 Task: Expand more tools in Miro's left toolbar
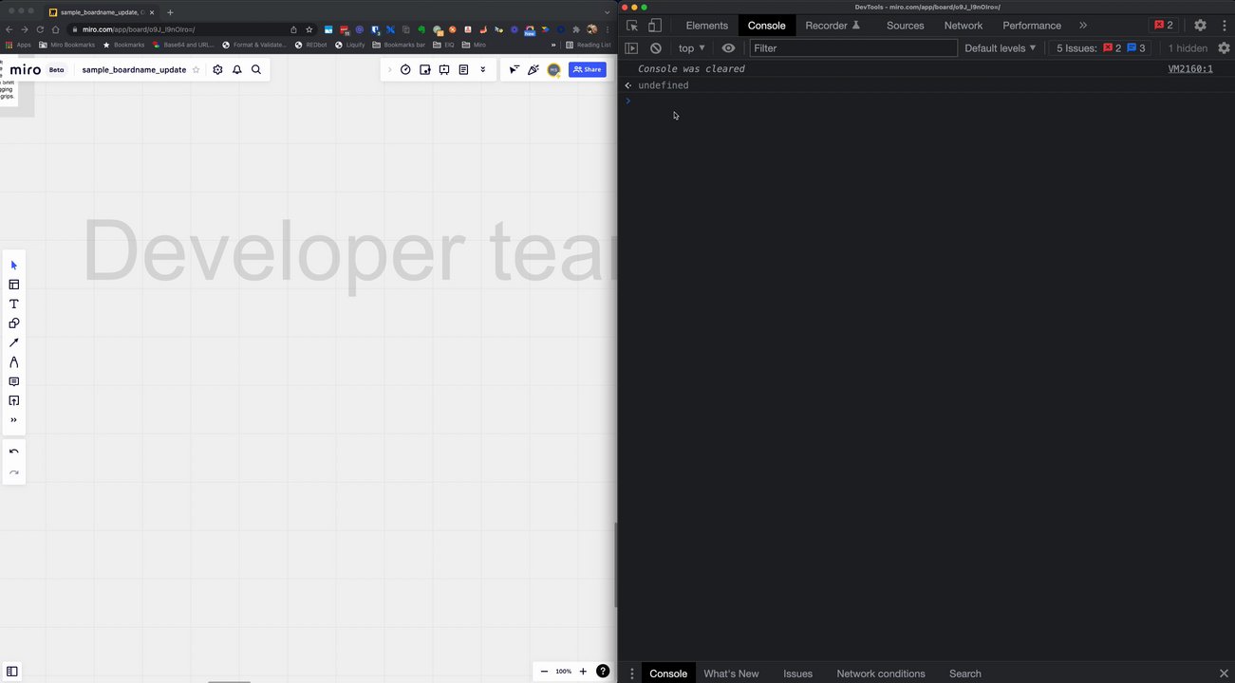pos(13,420)
